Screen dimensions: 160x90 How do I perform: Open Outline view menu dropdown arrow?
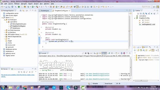(157, 13)
